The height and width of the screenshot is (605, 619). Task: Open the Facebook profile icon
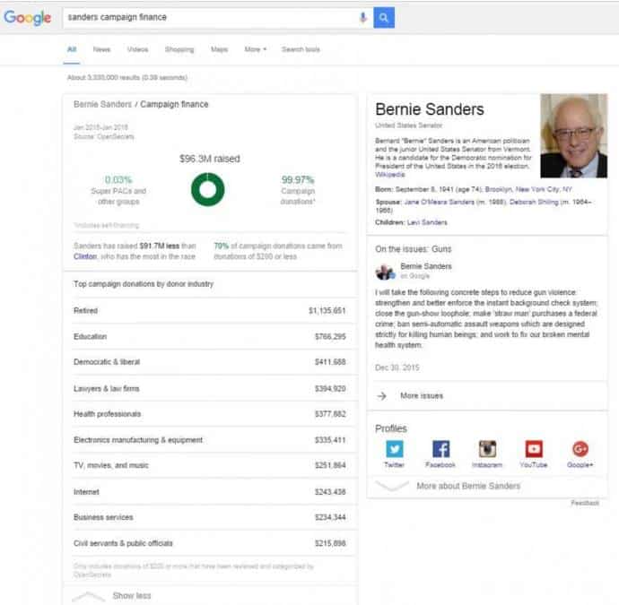pos(440,449)
